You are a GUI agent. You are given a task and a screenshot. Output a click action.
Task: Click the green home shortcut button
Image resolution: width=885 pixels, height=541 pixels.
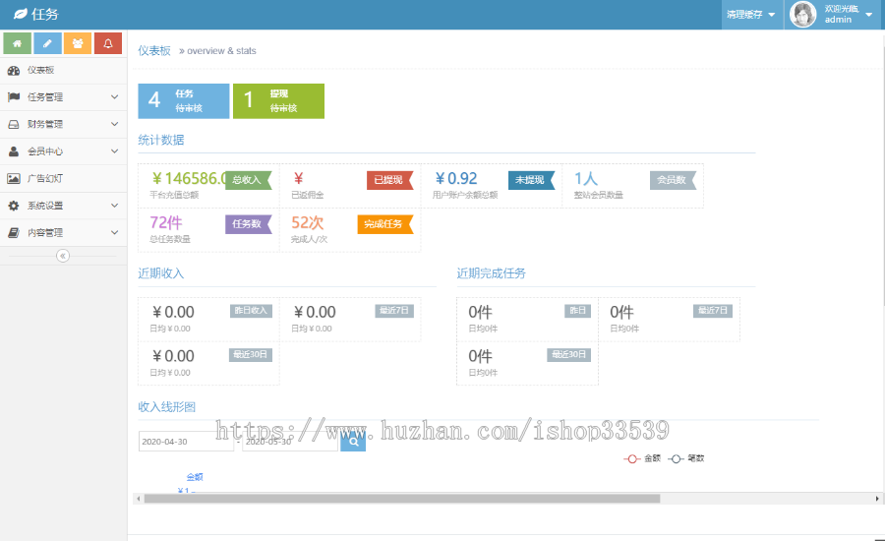[x=18, y=43]
